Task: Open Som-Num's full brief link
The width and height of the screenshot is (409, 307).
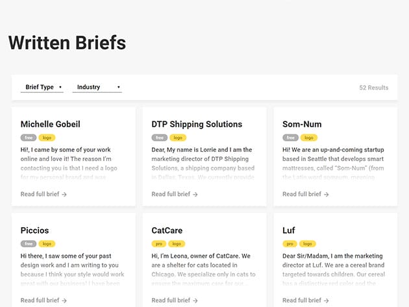Action: (306, 194)
